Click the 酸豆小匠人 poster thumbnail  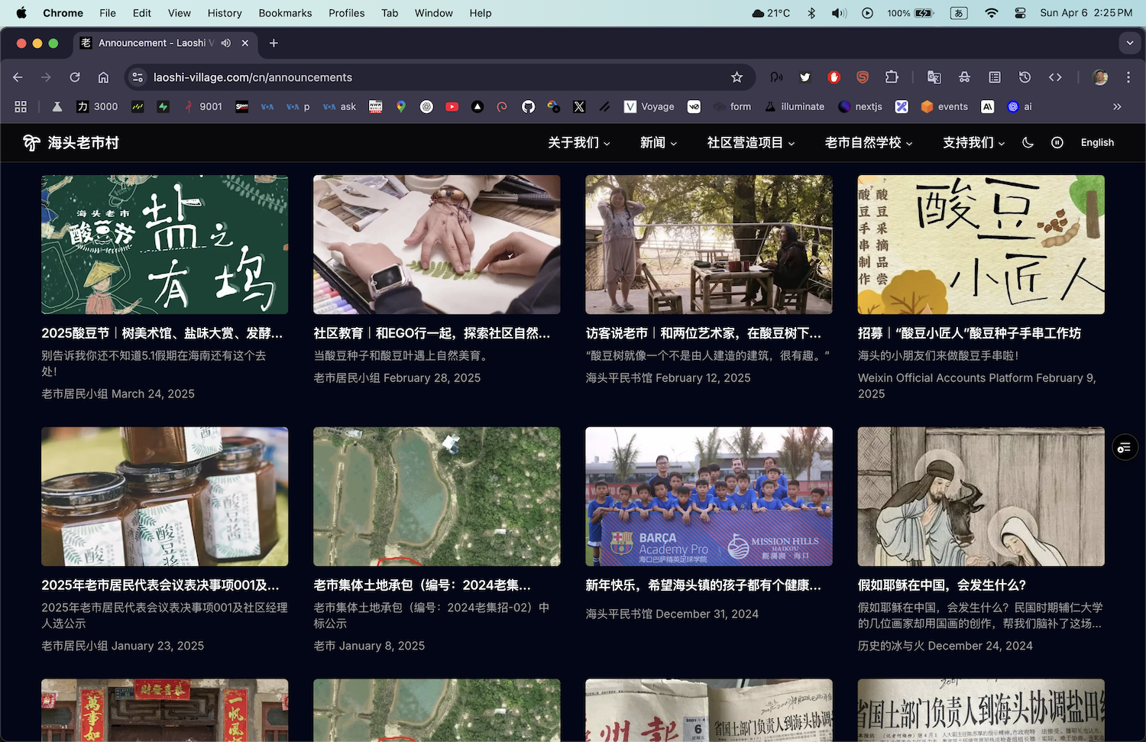click(x=980, y=245)
